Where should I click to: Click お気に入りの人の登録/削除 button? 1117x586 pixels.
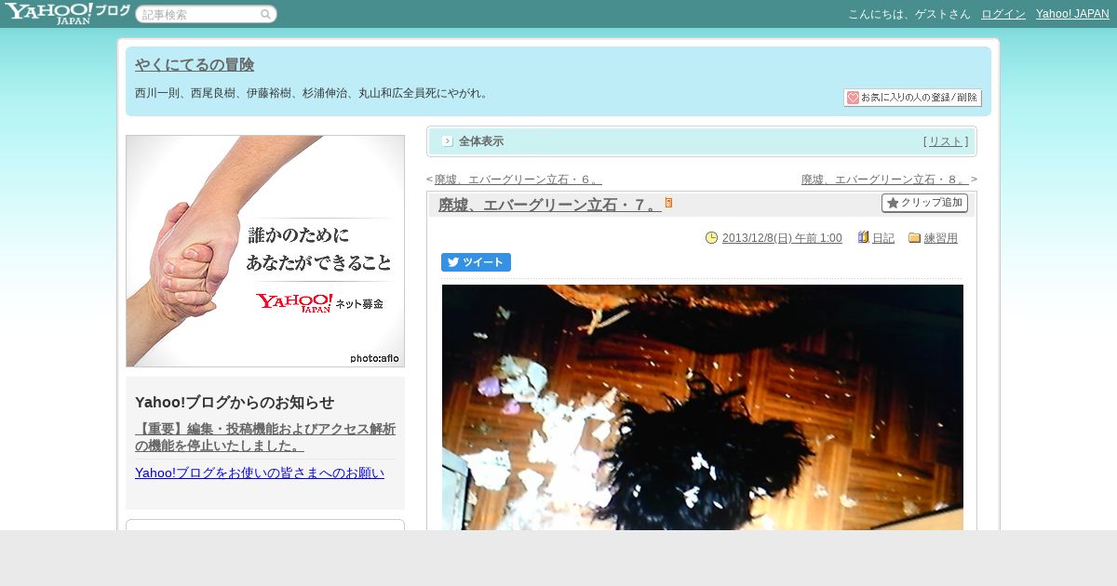tap(912, 98)
